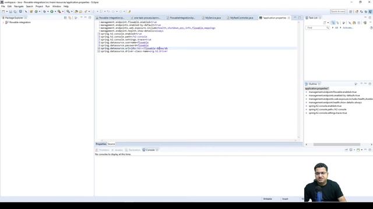Open the Window menu
The height and width of the screenshot is (209, 373).
point(57,6)
